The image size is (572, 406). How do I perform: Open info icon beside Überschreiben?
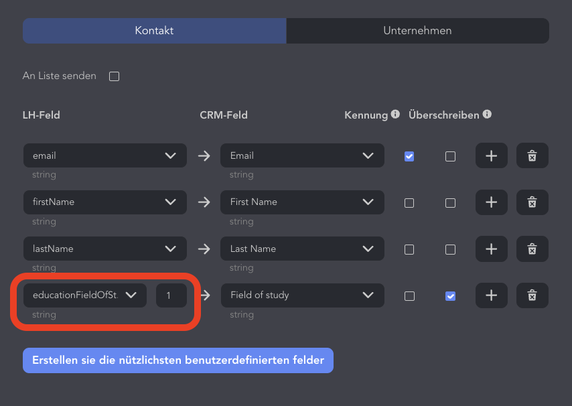[487, 114]
